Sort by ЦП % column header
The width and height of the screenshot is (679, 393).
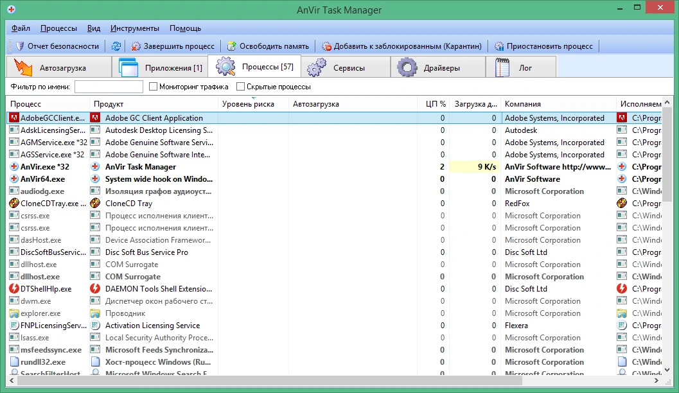pos(434,104)
